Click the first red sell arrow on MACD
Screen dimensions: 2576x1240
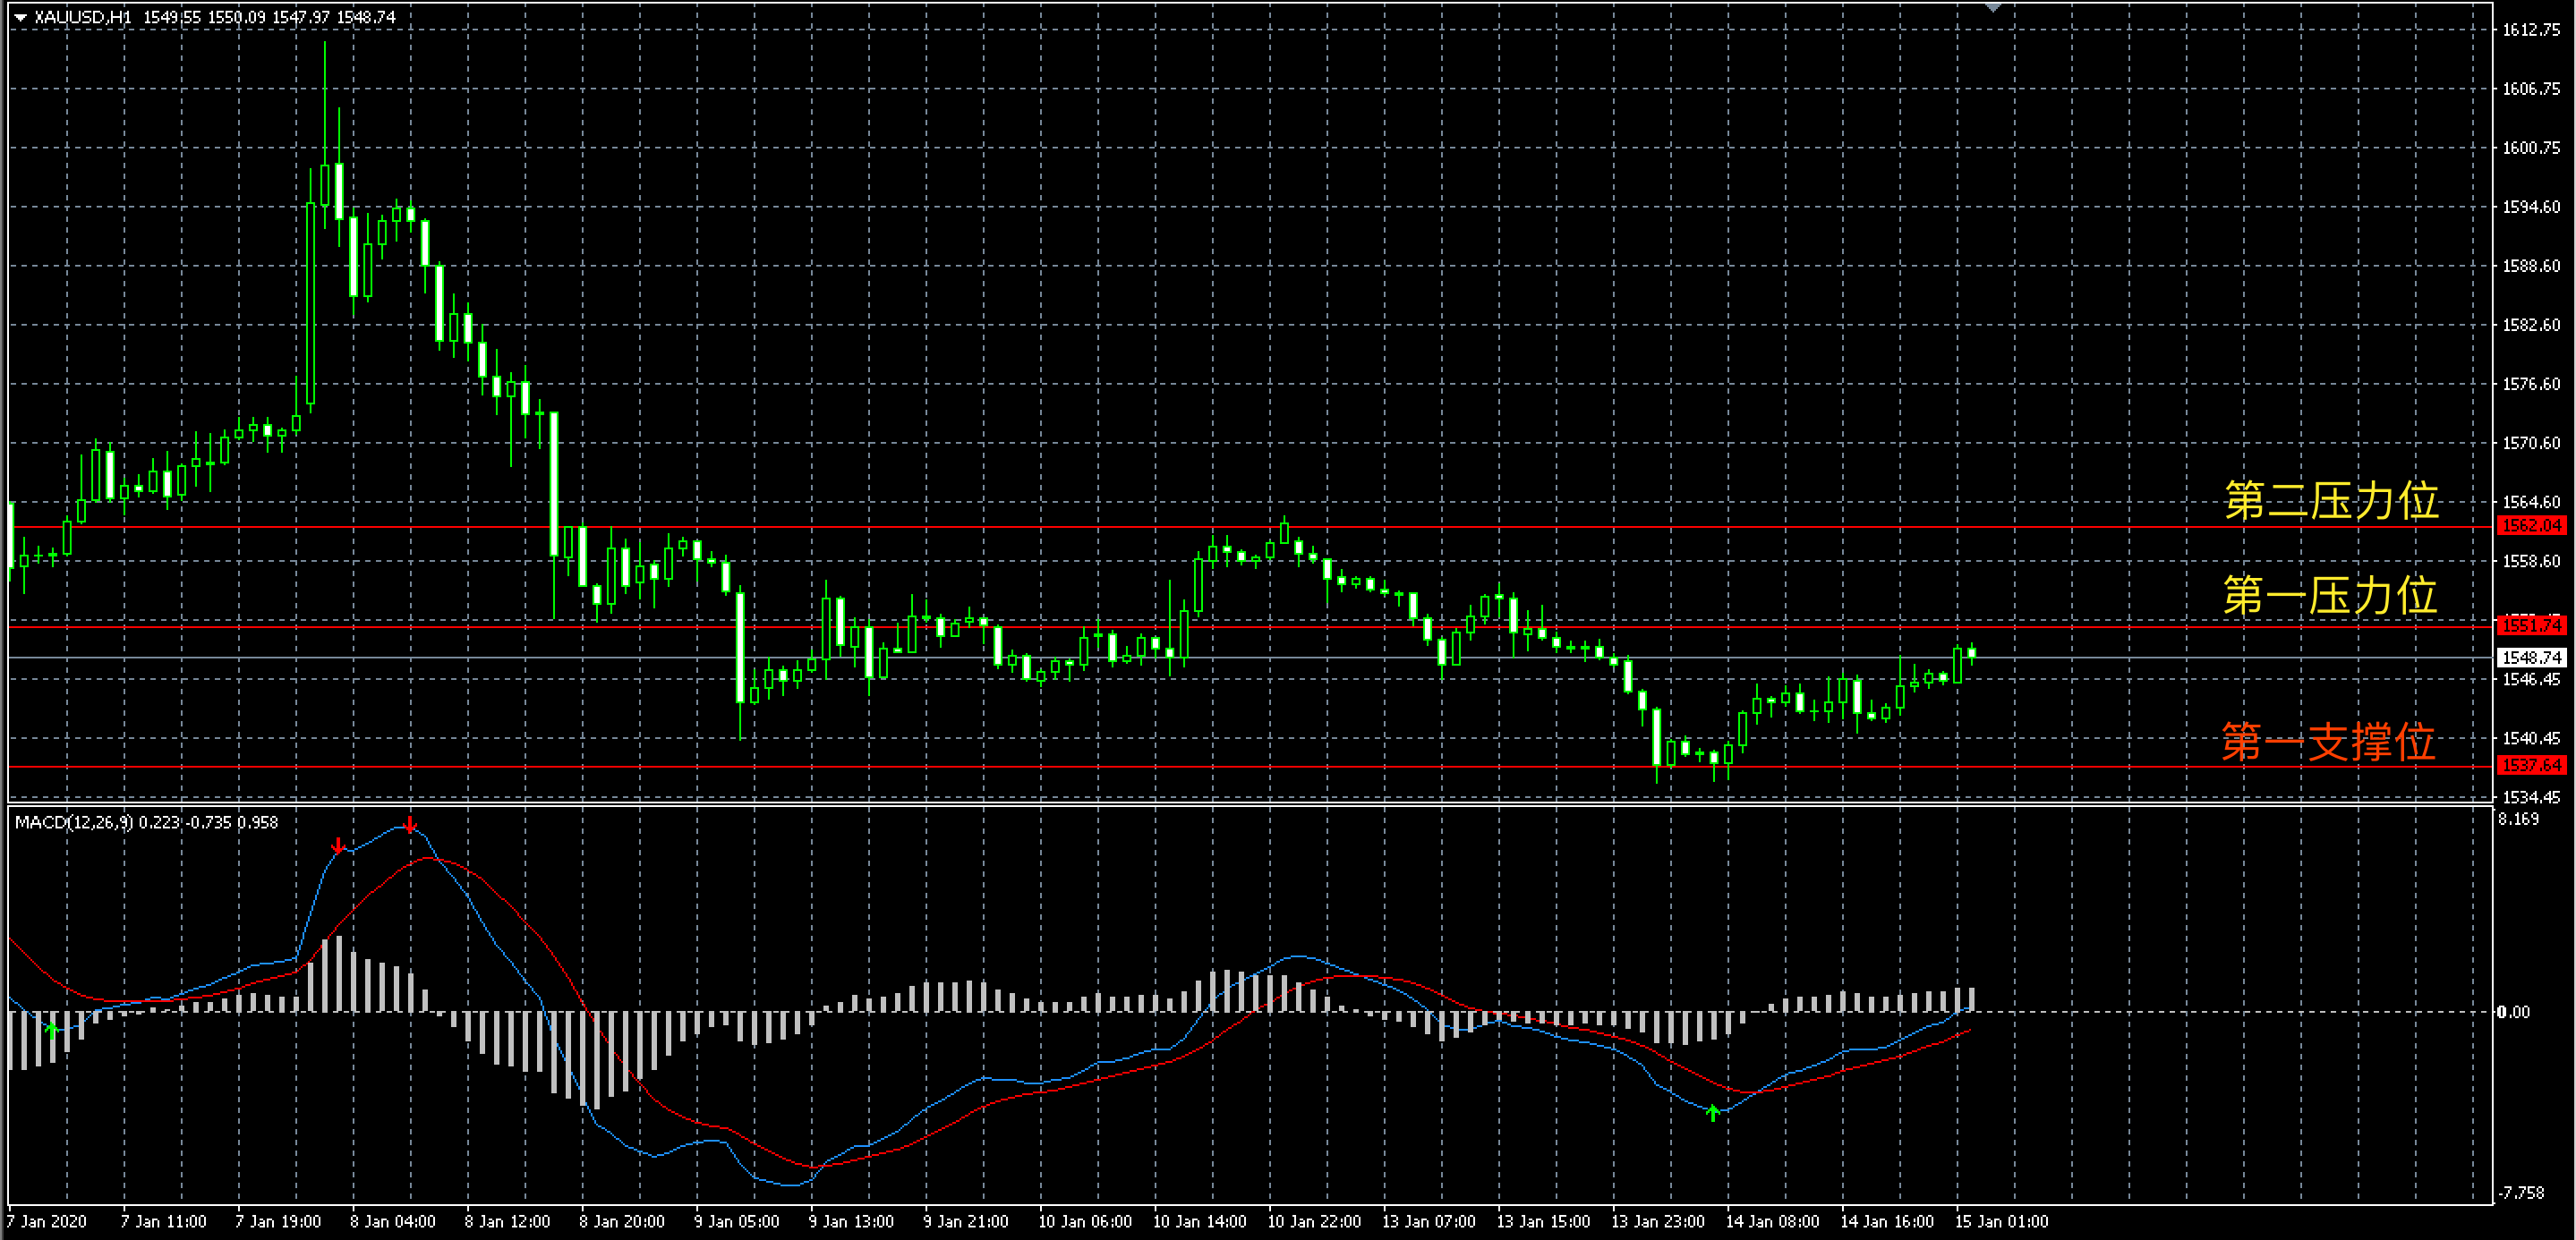(338, 846)
